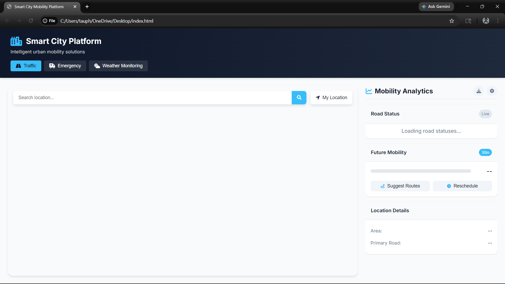Image resolution: width=505 pixels, height=284 pixels.
Task: Download analytics with the download icon
Action: click(x=479, y=91)
